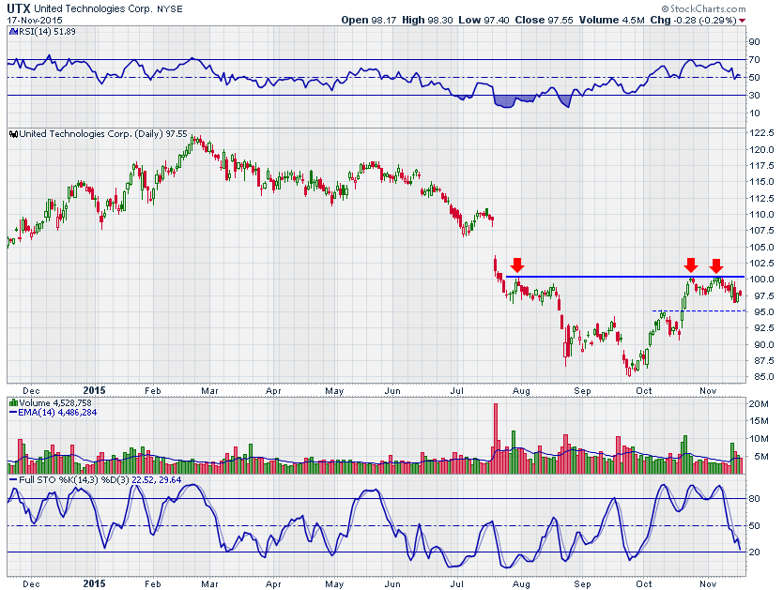
Task: Open the StockCharts.com copyright link
Action: tap(703, 8)
